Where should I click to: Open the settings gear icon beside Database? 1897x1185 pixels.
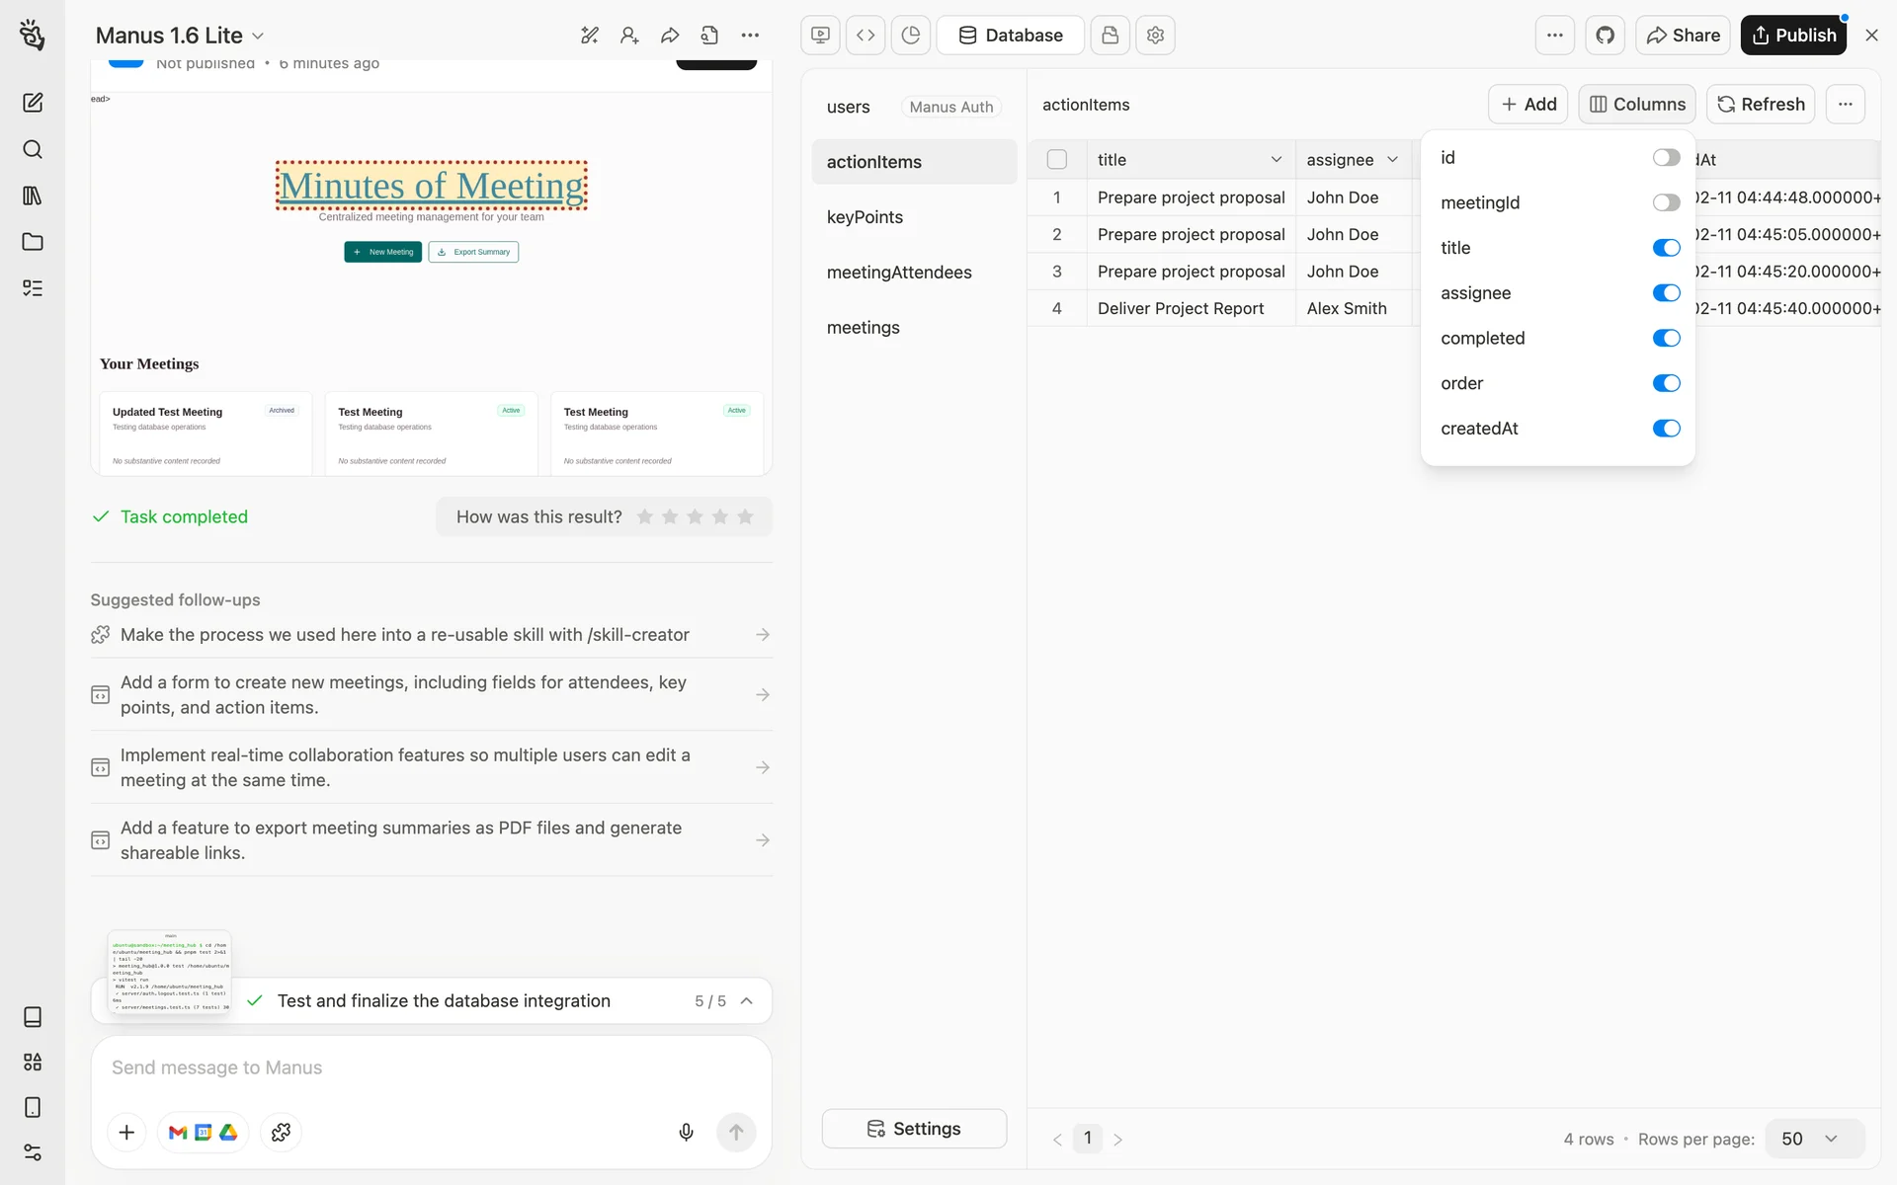point(1155,36)
